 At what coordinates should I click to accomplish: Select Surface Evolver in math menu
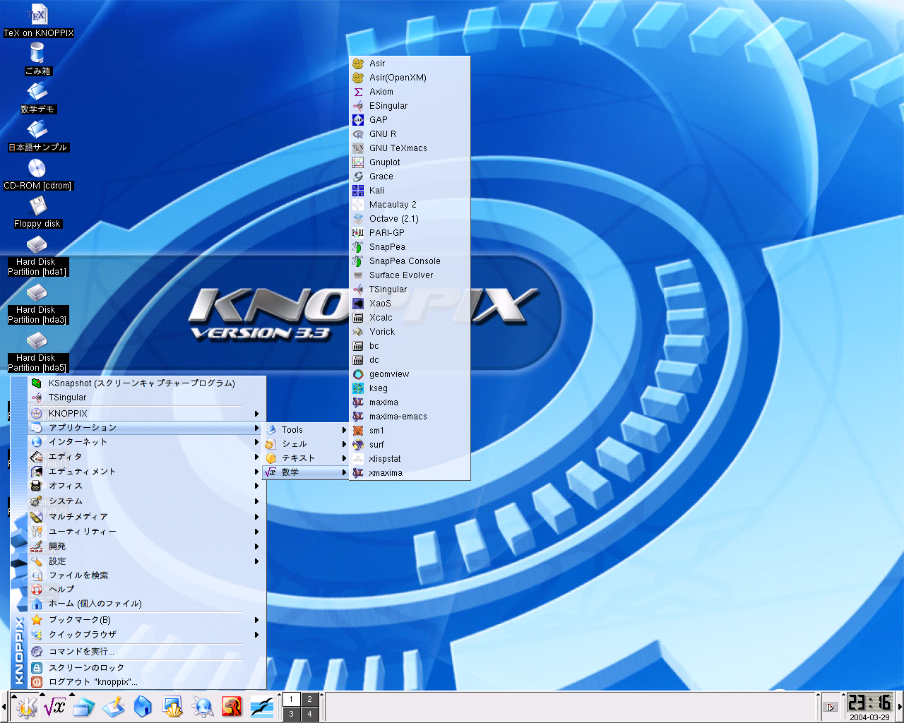click(410, 275)
